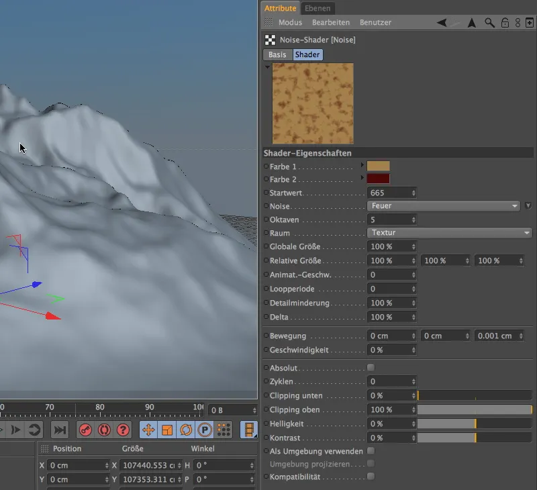Toggle the Absolut checkbox

[371, 368]
